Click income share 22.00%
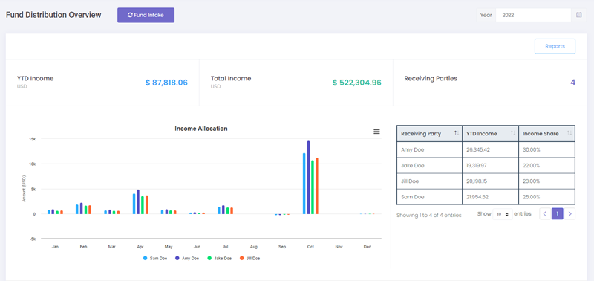This screenshot has height=281, width=594. [531, 165]
